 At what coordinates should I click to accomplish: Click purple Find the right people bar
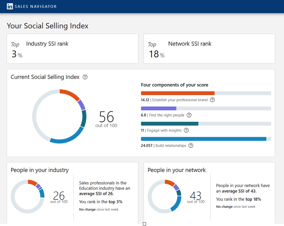point(158,108)
